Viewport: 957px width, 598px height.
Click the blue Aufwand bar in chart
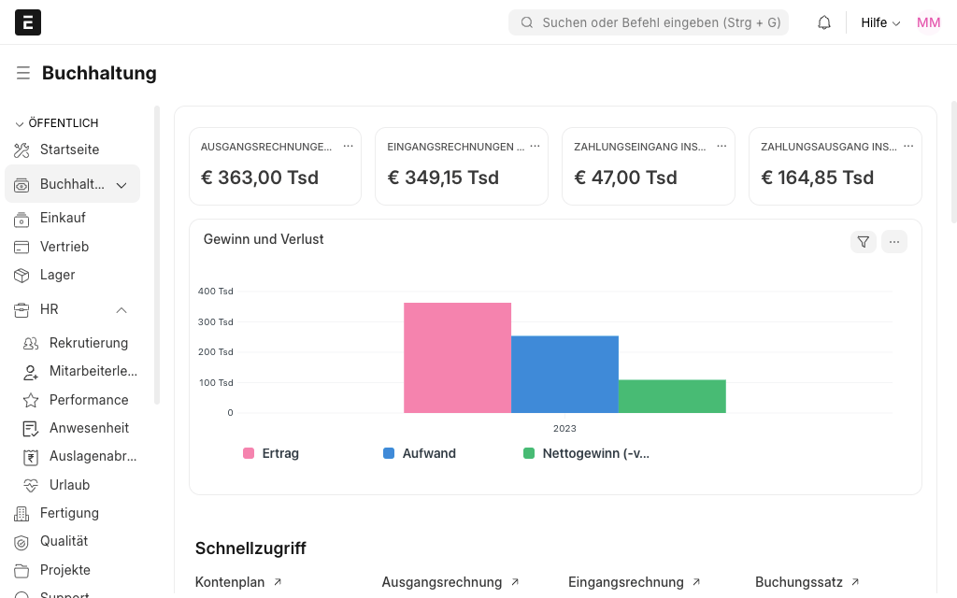[x=564, y=375]
